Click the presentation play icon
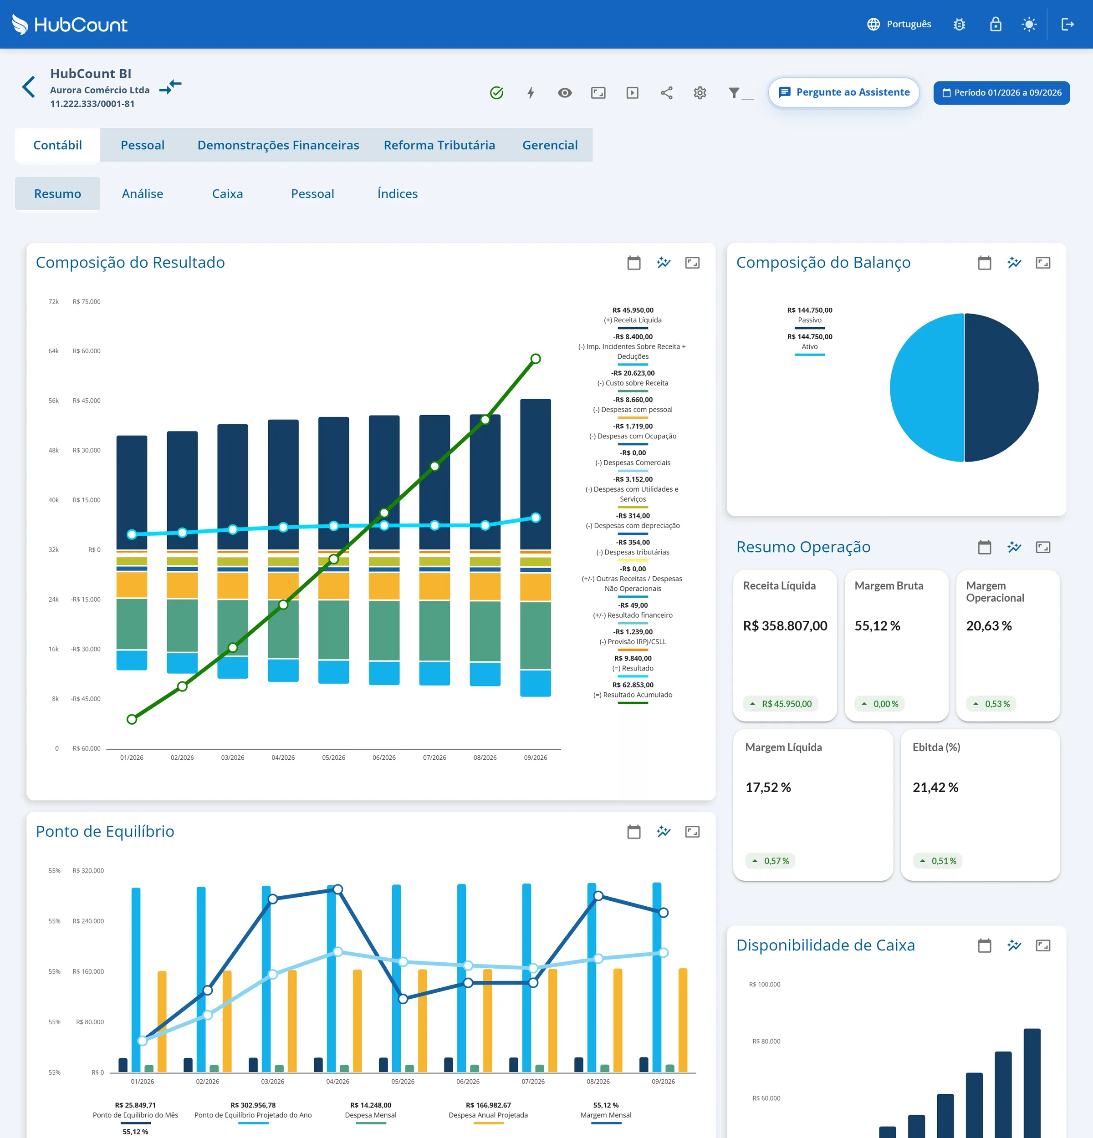1093x1138 pixels. (633, 93)
